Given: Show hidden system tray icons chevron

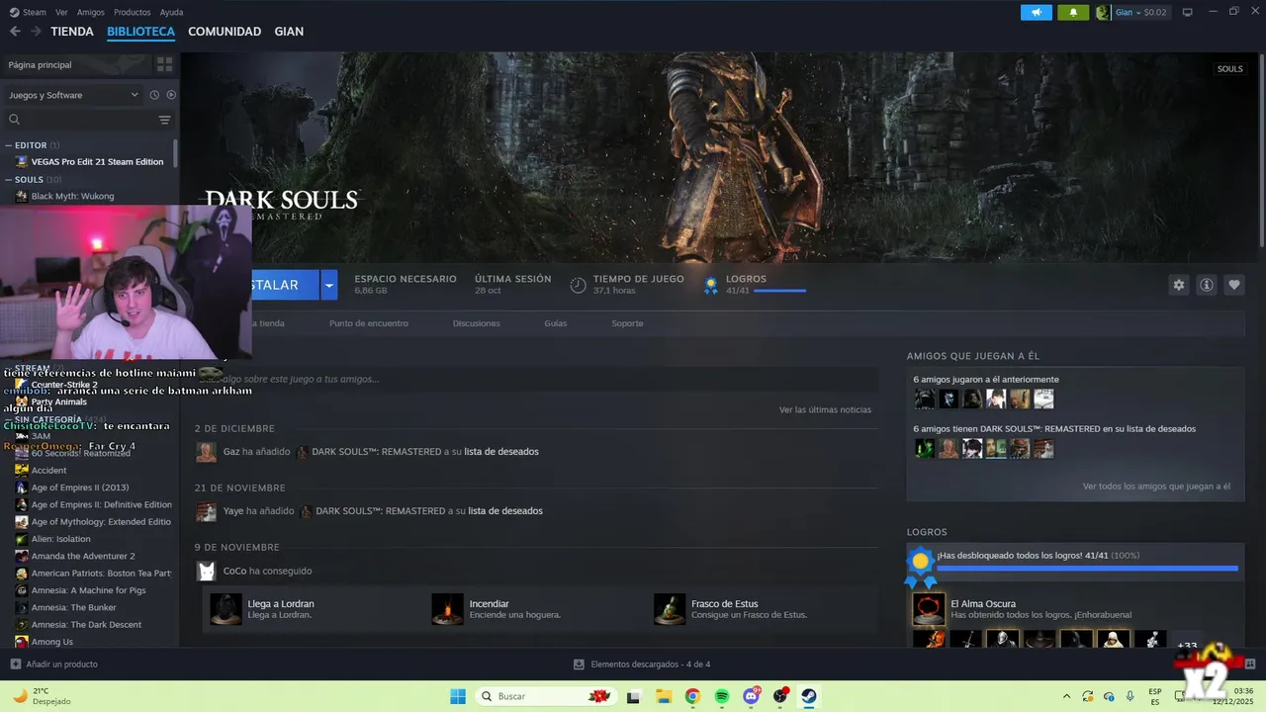Looking at the screenshot, I should [x=1066, y=696].
